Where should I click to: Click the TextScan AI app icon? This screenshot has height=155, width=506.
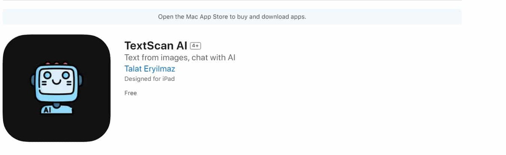[57, 88]
